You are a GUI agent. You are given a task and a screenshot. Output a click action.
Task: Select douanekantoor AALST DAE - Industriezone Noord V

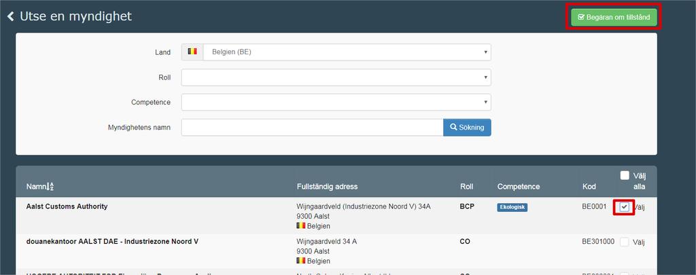pyautogui.click(x=112, y=241)
